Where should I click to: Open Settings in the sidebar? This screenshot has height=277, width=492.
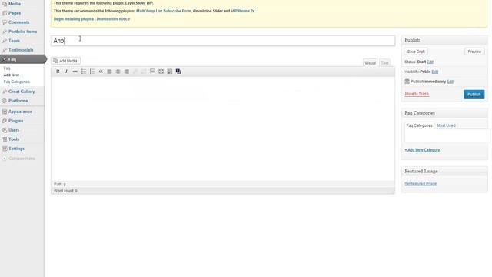click(x=17, y=149)
